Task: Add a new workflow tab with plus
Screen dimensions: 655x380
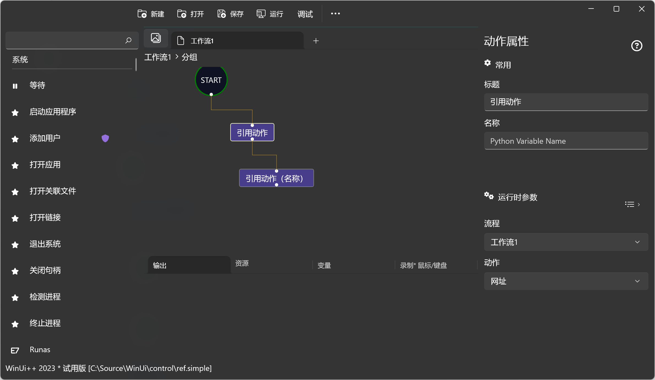Action: pyautogui.click(x=316, y=41)
